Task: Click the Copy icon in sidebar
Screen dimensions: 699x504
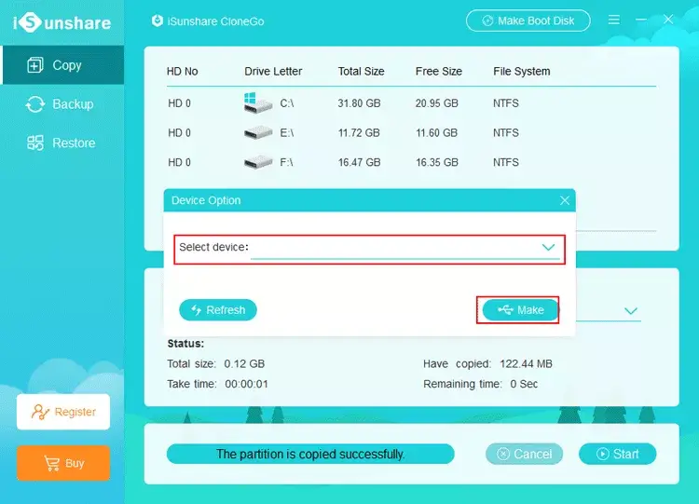Action: coord(35,65)
